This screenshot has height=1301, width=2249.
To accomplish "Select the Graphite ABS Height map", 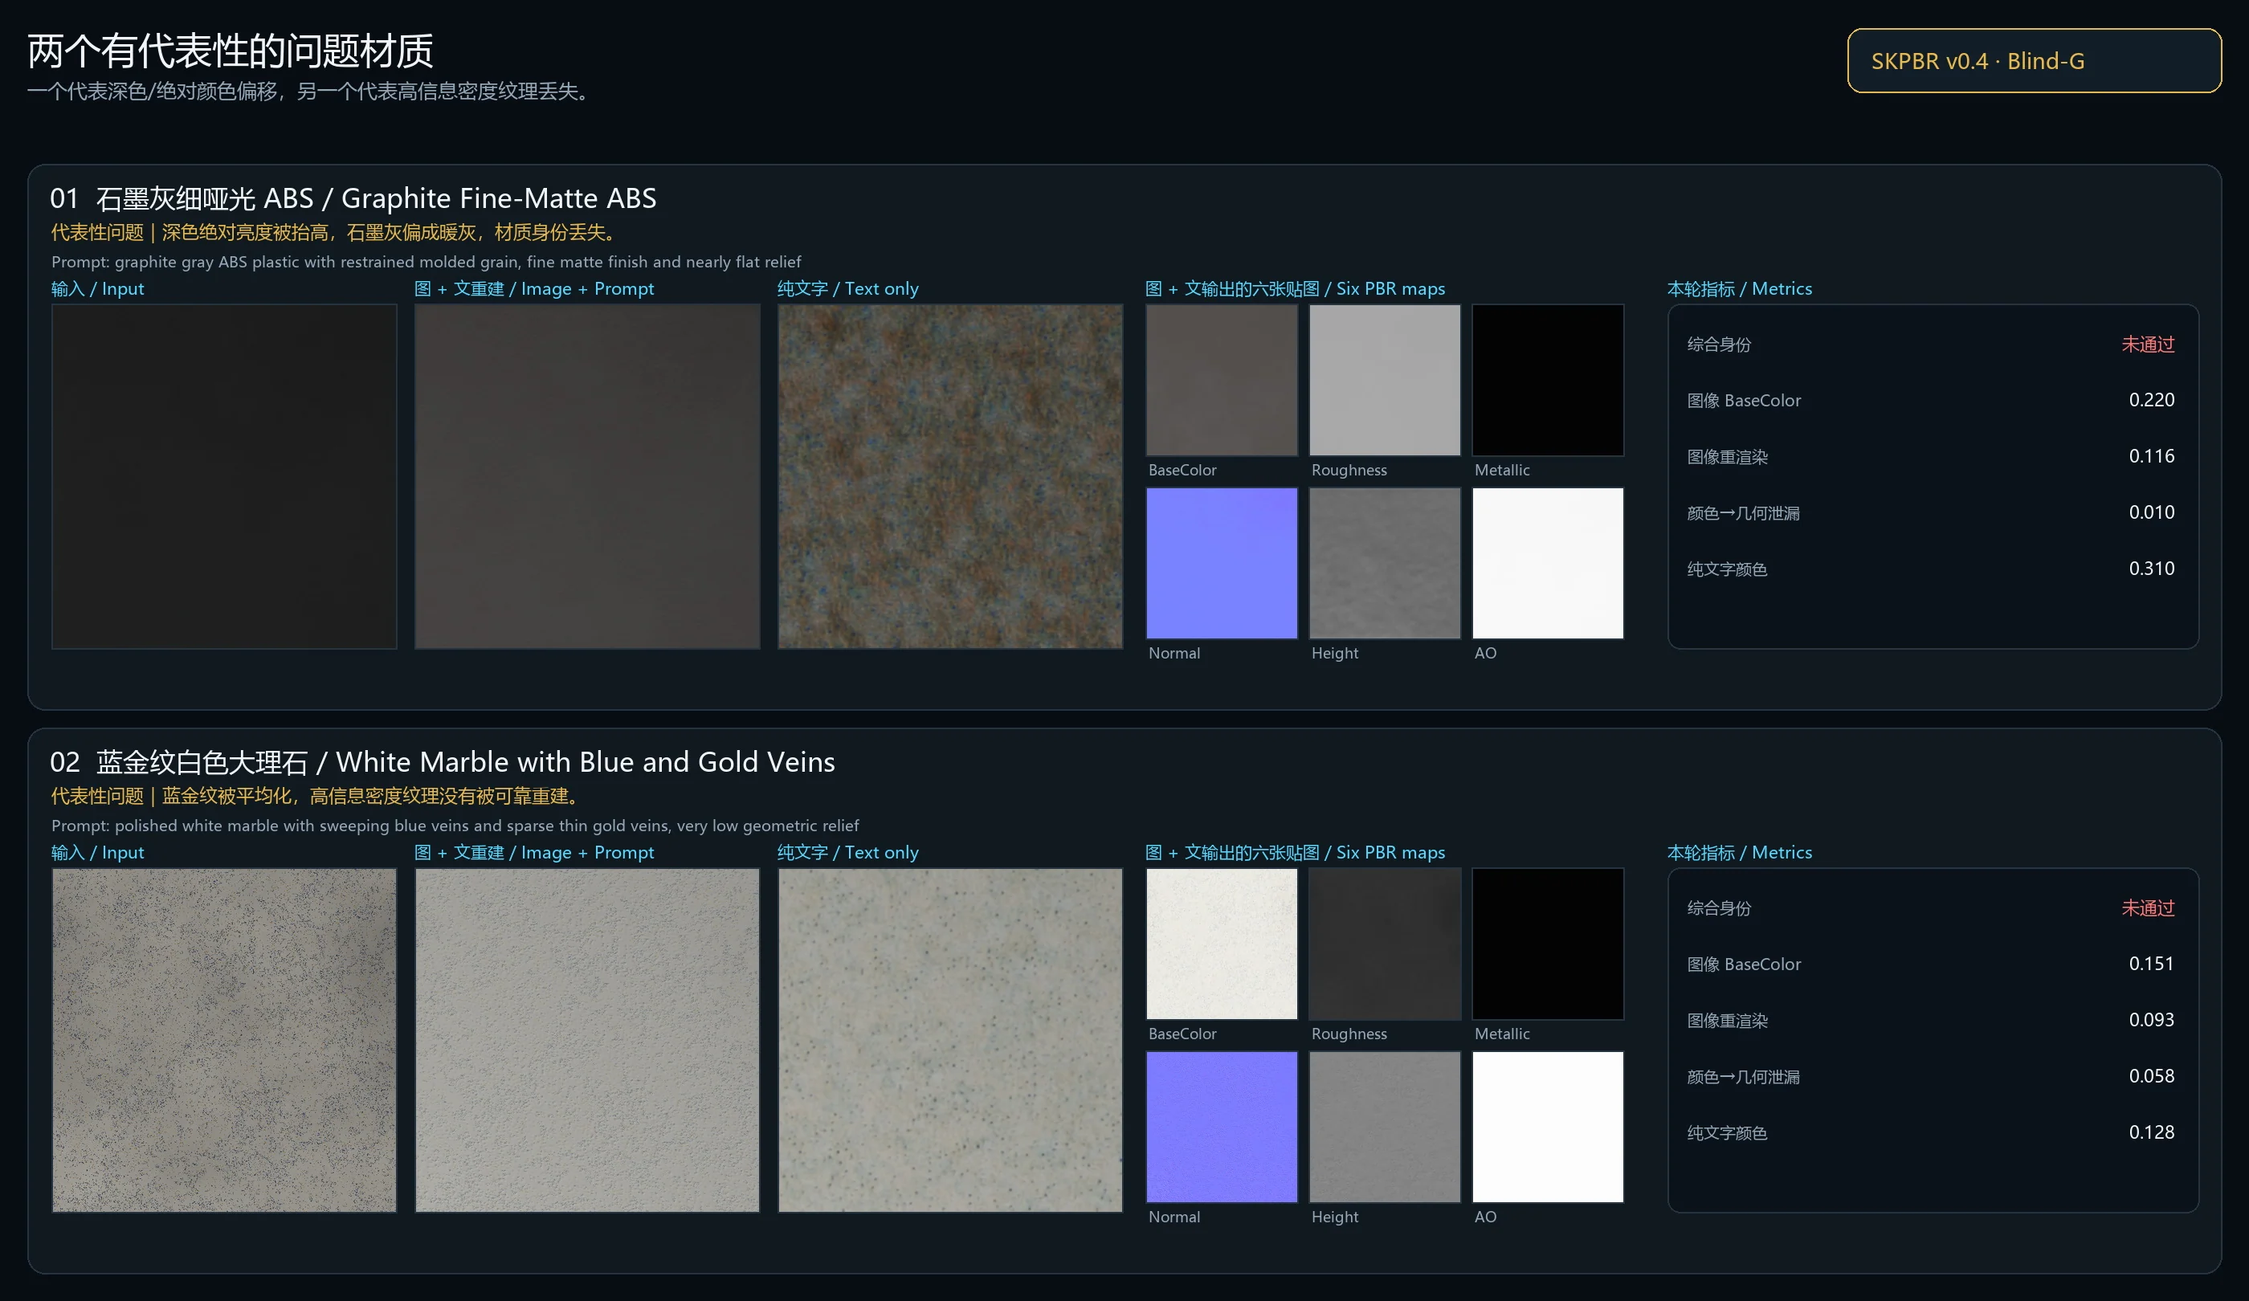I will [x=1385, y=563].
